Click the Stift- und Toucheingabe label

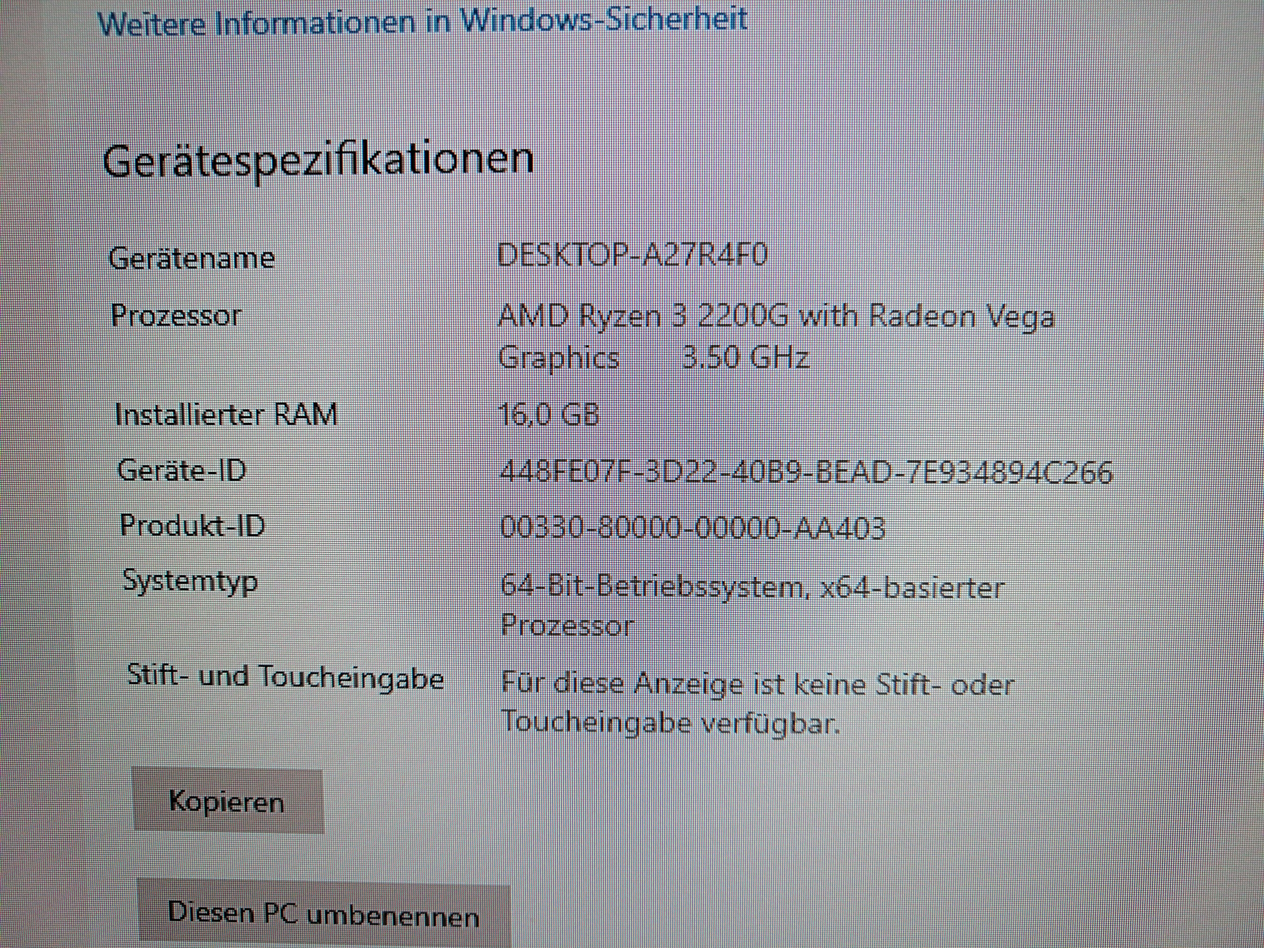pos(285,677)
